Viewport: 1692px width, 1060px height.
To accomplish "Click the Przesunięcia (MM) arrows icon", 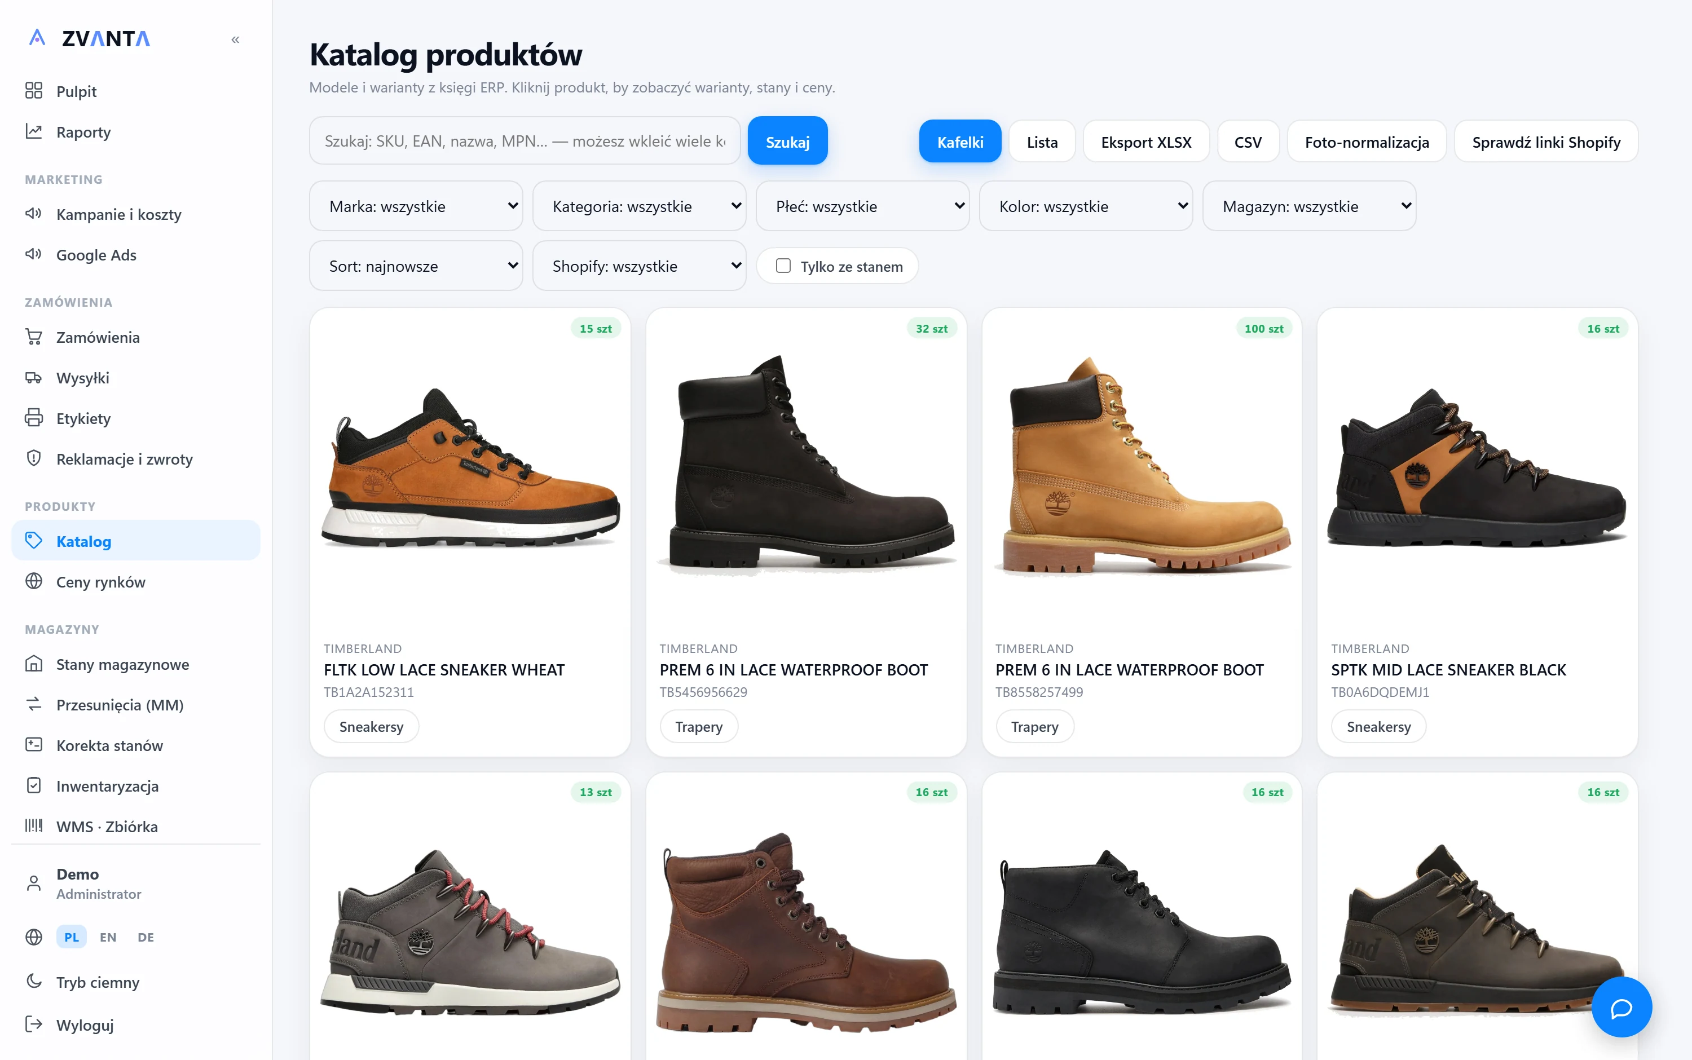I will click(34, 704).
